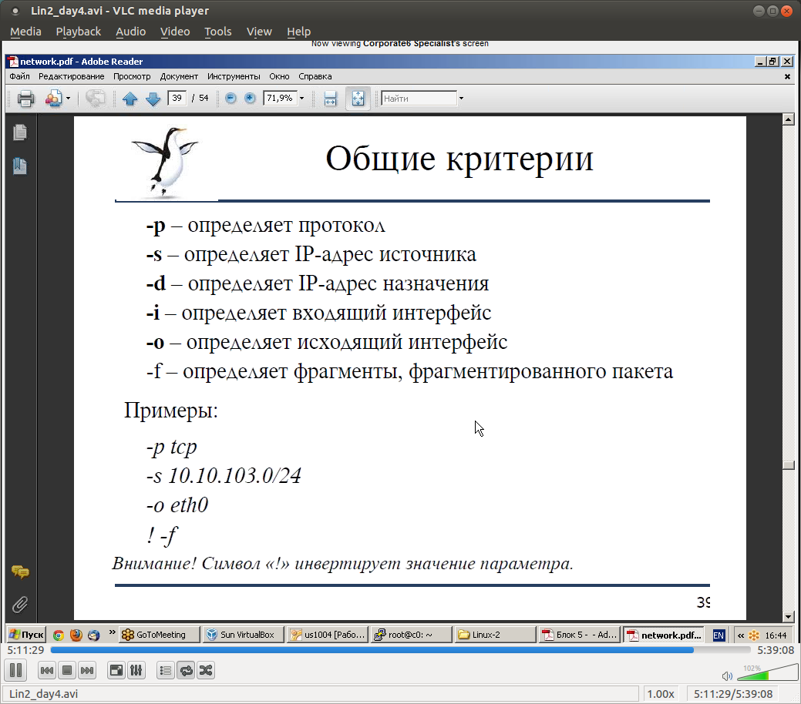Toggle random shuffle playback
The height and width of the screenshot is (704, 801).
coord(205,671)
